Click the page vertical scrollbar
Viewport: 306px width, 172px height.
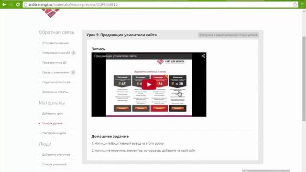point(304,79)
